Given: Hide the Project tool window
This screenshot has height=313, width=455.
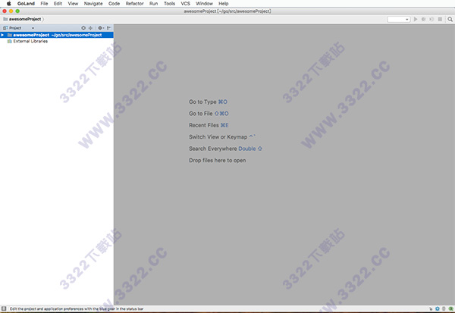Looking at the screenshot, I should tap(108, 28).
